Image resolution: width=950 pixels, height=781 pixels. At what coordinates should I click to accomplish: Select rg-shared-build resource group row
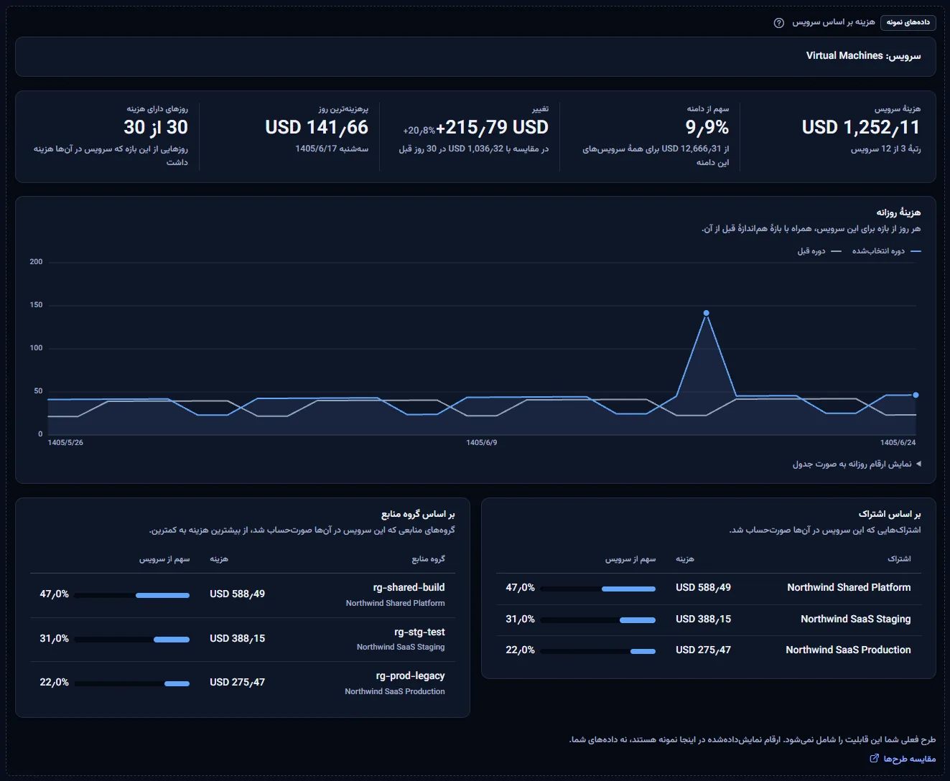(243, 595)
